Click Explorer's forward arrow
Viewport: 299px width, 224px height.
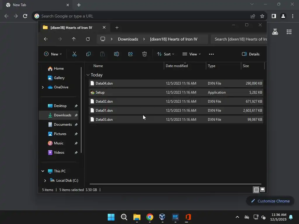pyautogui.click(x=60, y=39)
